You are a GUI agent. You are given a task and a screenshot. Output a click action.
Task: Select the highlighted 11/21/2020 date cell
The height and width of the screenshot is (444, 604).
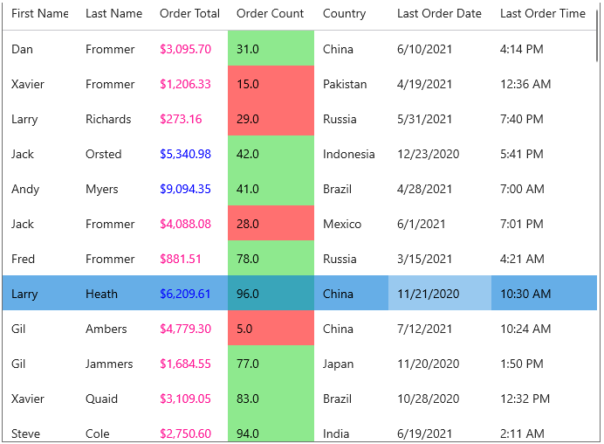tap(439, 294)
